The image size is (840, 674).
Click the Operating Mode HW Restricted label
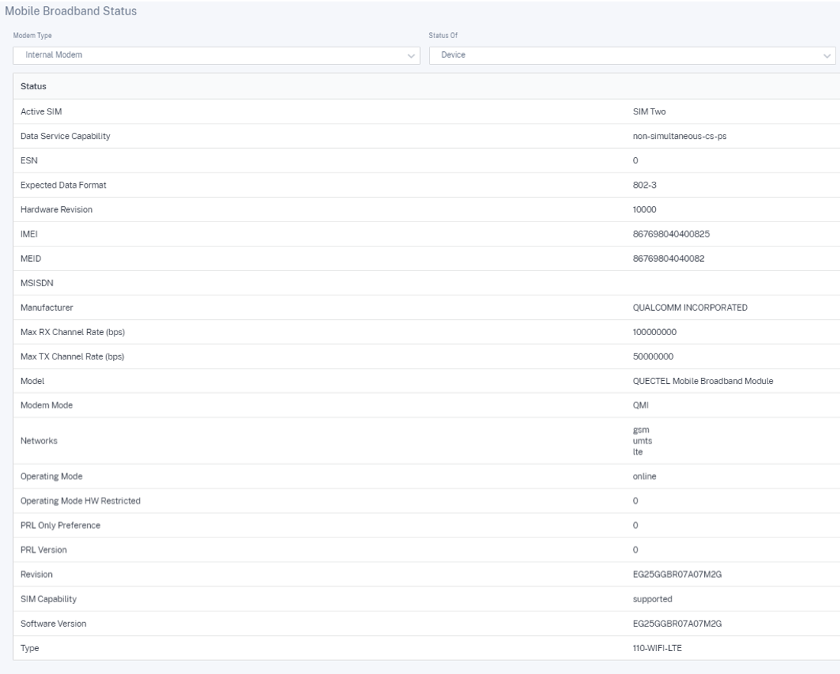pyautogui.click(x=80, y=501)
